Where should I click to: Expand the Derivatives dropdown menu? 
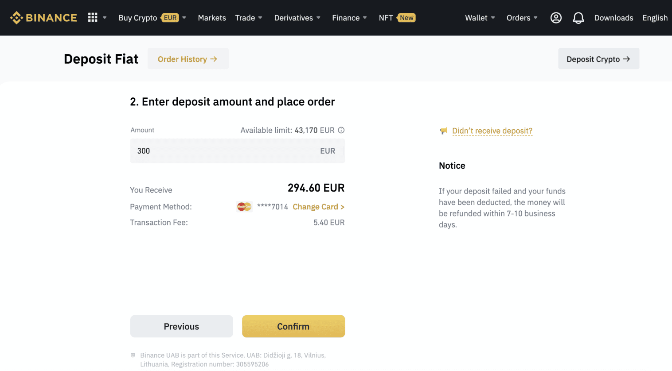tap(297, 18)
